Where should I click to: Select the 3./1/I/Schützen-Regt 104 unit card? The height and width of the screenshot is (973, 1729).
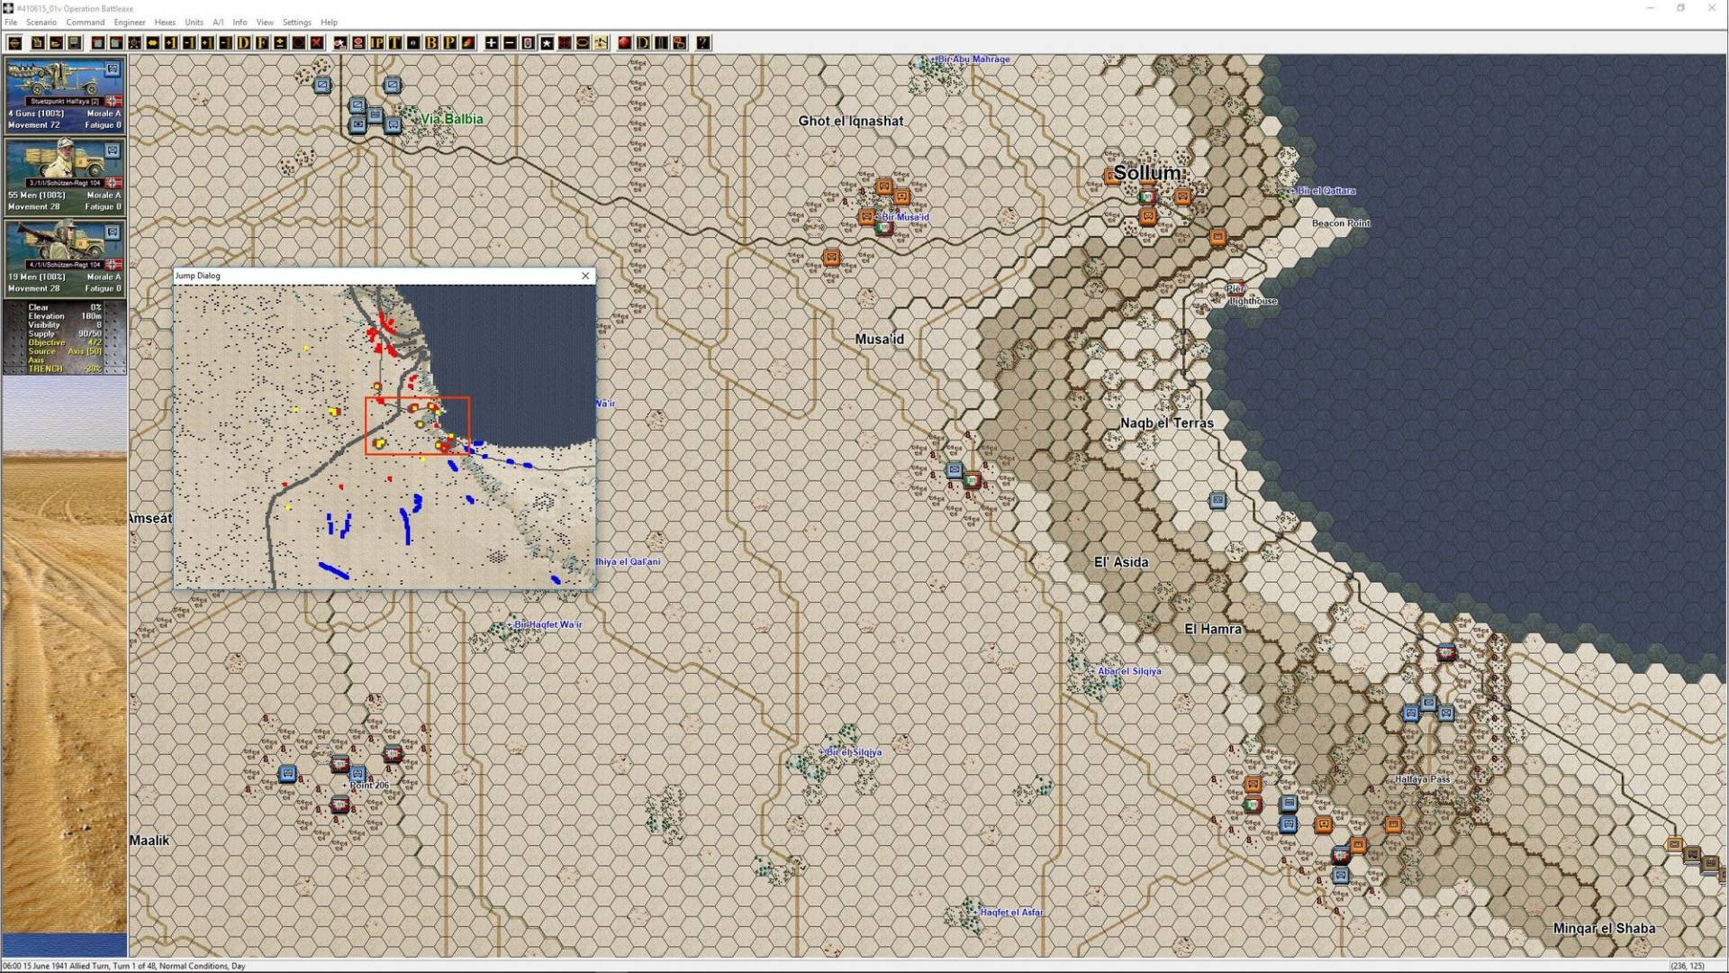coord(63,176)
